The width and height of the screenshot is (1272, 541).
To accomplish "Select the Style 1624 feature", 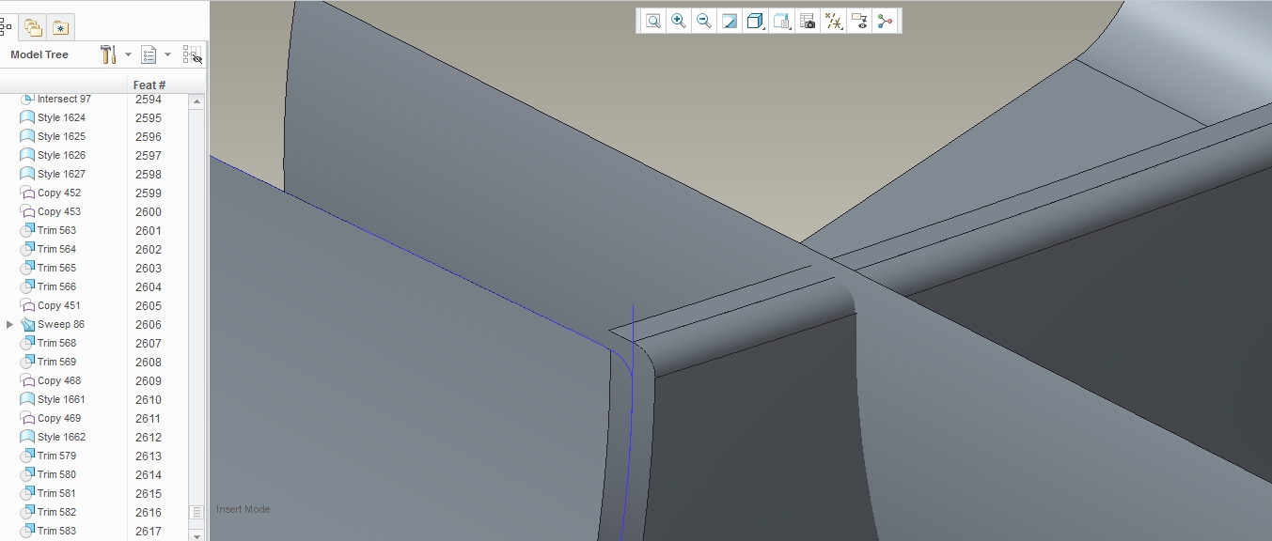I will 61,117.
